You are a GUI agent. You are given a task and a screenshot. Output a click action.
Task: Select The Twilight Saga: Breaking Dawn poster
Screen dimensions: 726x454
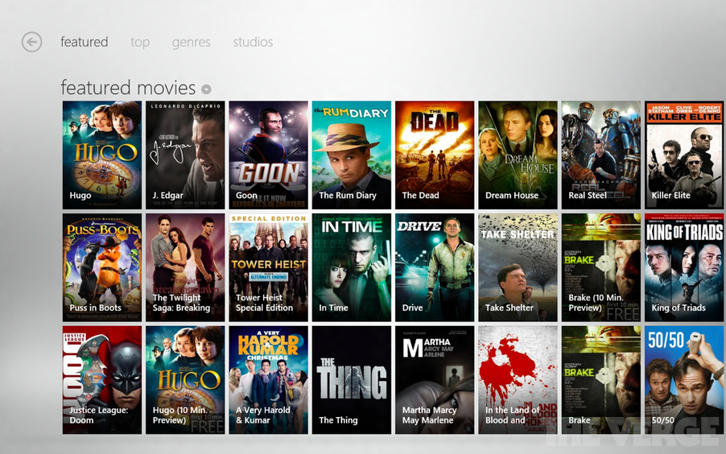185,268
